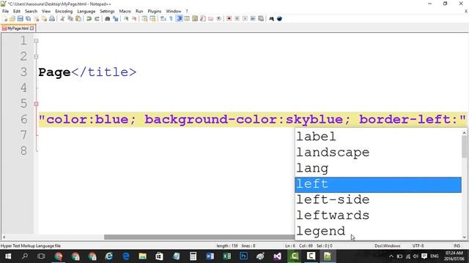Open the Encoding menu
This screenshot has width=469, height=263.
point(64,11)
